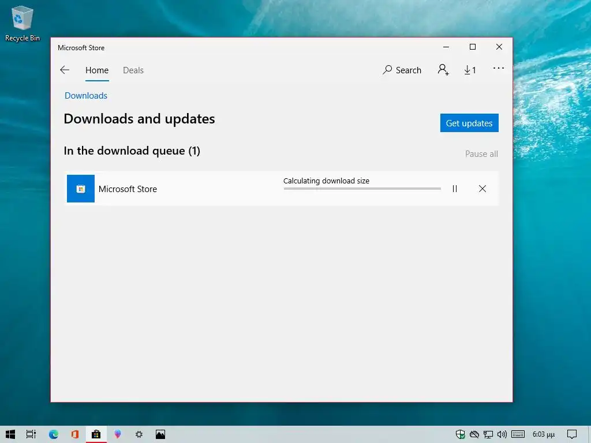Click 'In the download queue (1)' heading

[132, 151]
